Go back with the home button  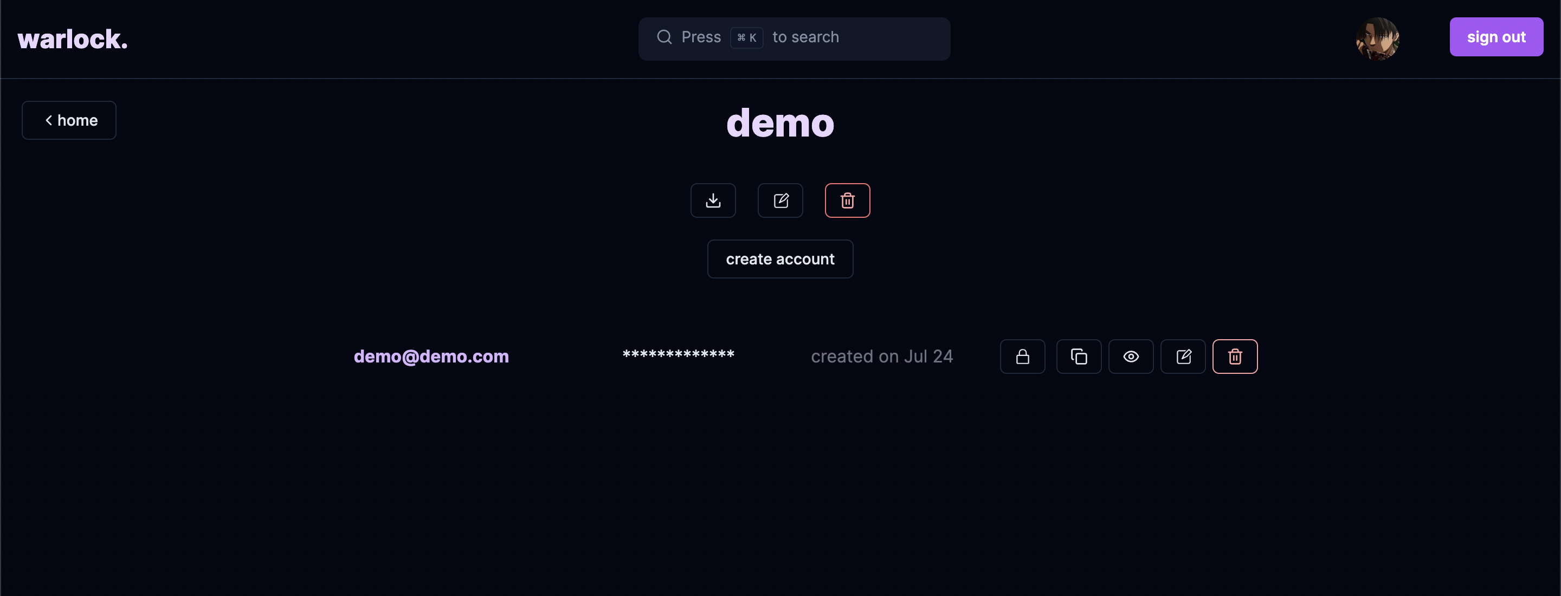pos(69,120)
